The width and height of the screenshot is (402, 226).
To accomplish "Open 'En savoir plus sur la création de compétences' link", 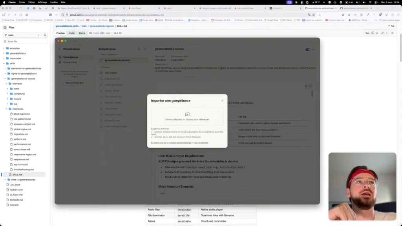I will pos(172,142).
